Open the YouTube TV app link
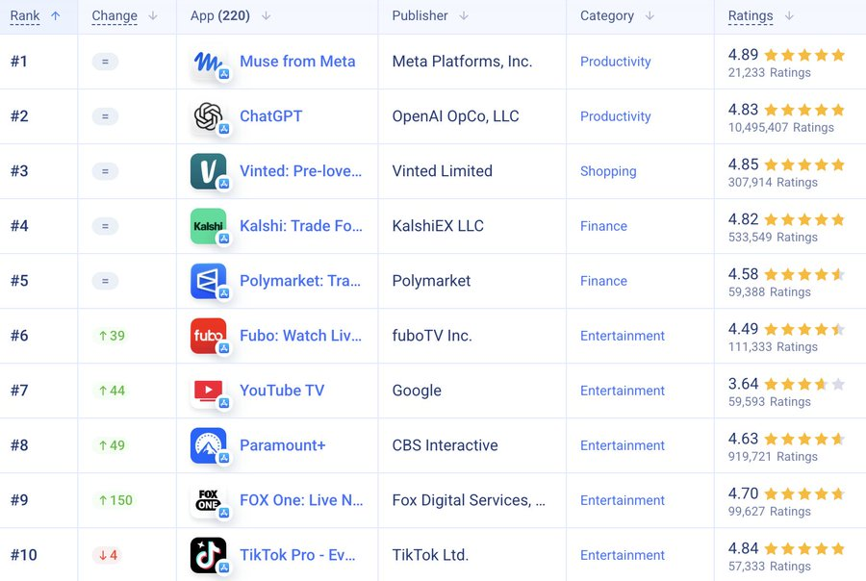 coord(282,391)
